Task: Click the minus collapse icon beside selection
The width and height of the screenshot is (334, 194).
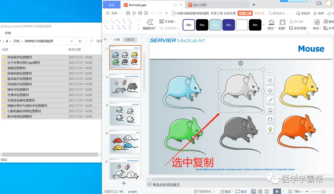Action: 270,73
